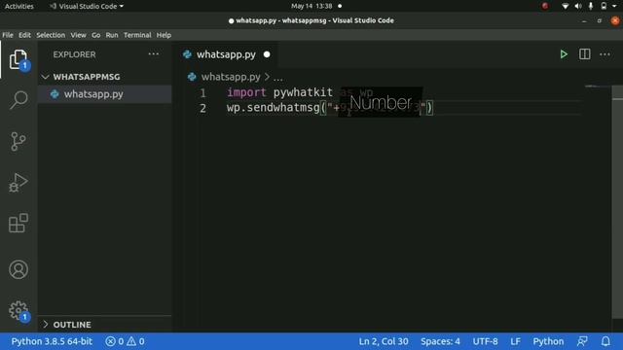
Task: Split the editor to the right
Action: (x=584, y=54)
